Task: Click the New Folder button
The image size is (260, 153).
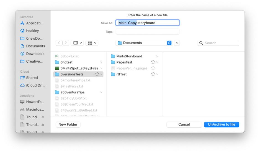Action: point(68,124)
